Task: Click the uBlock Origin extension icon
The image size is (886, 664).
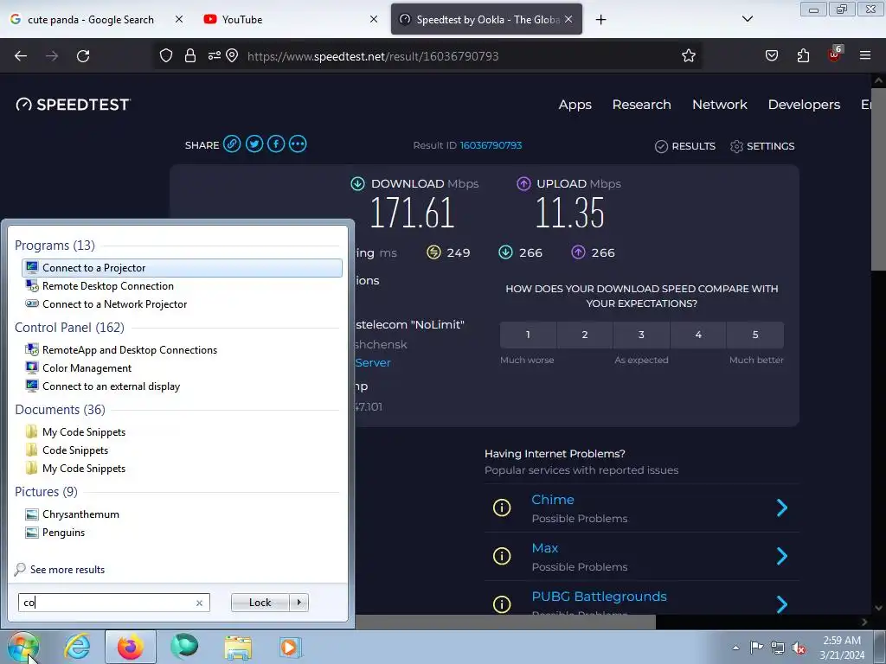Action: click(x=835, y=54)
